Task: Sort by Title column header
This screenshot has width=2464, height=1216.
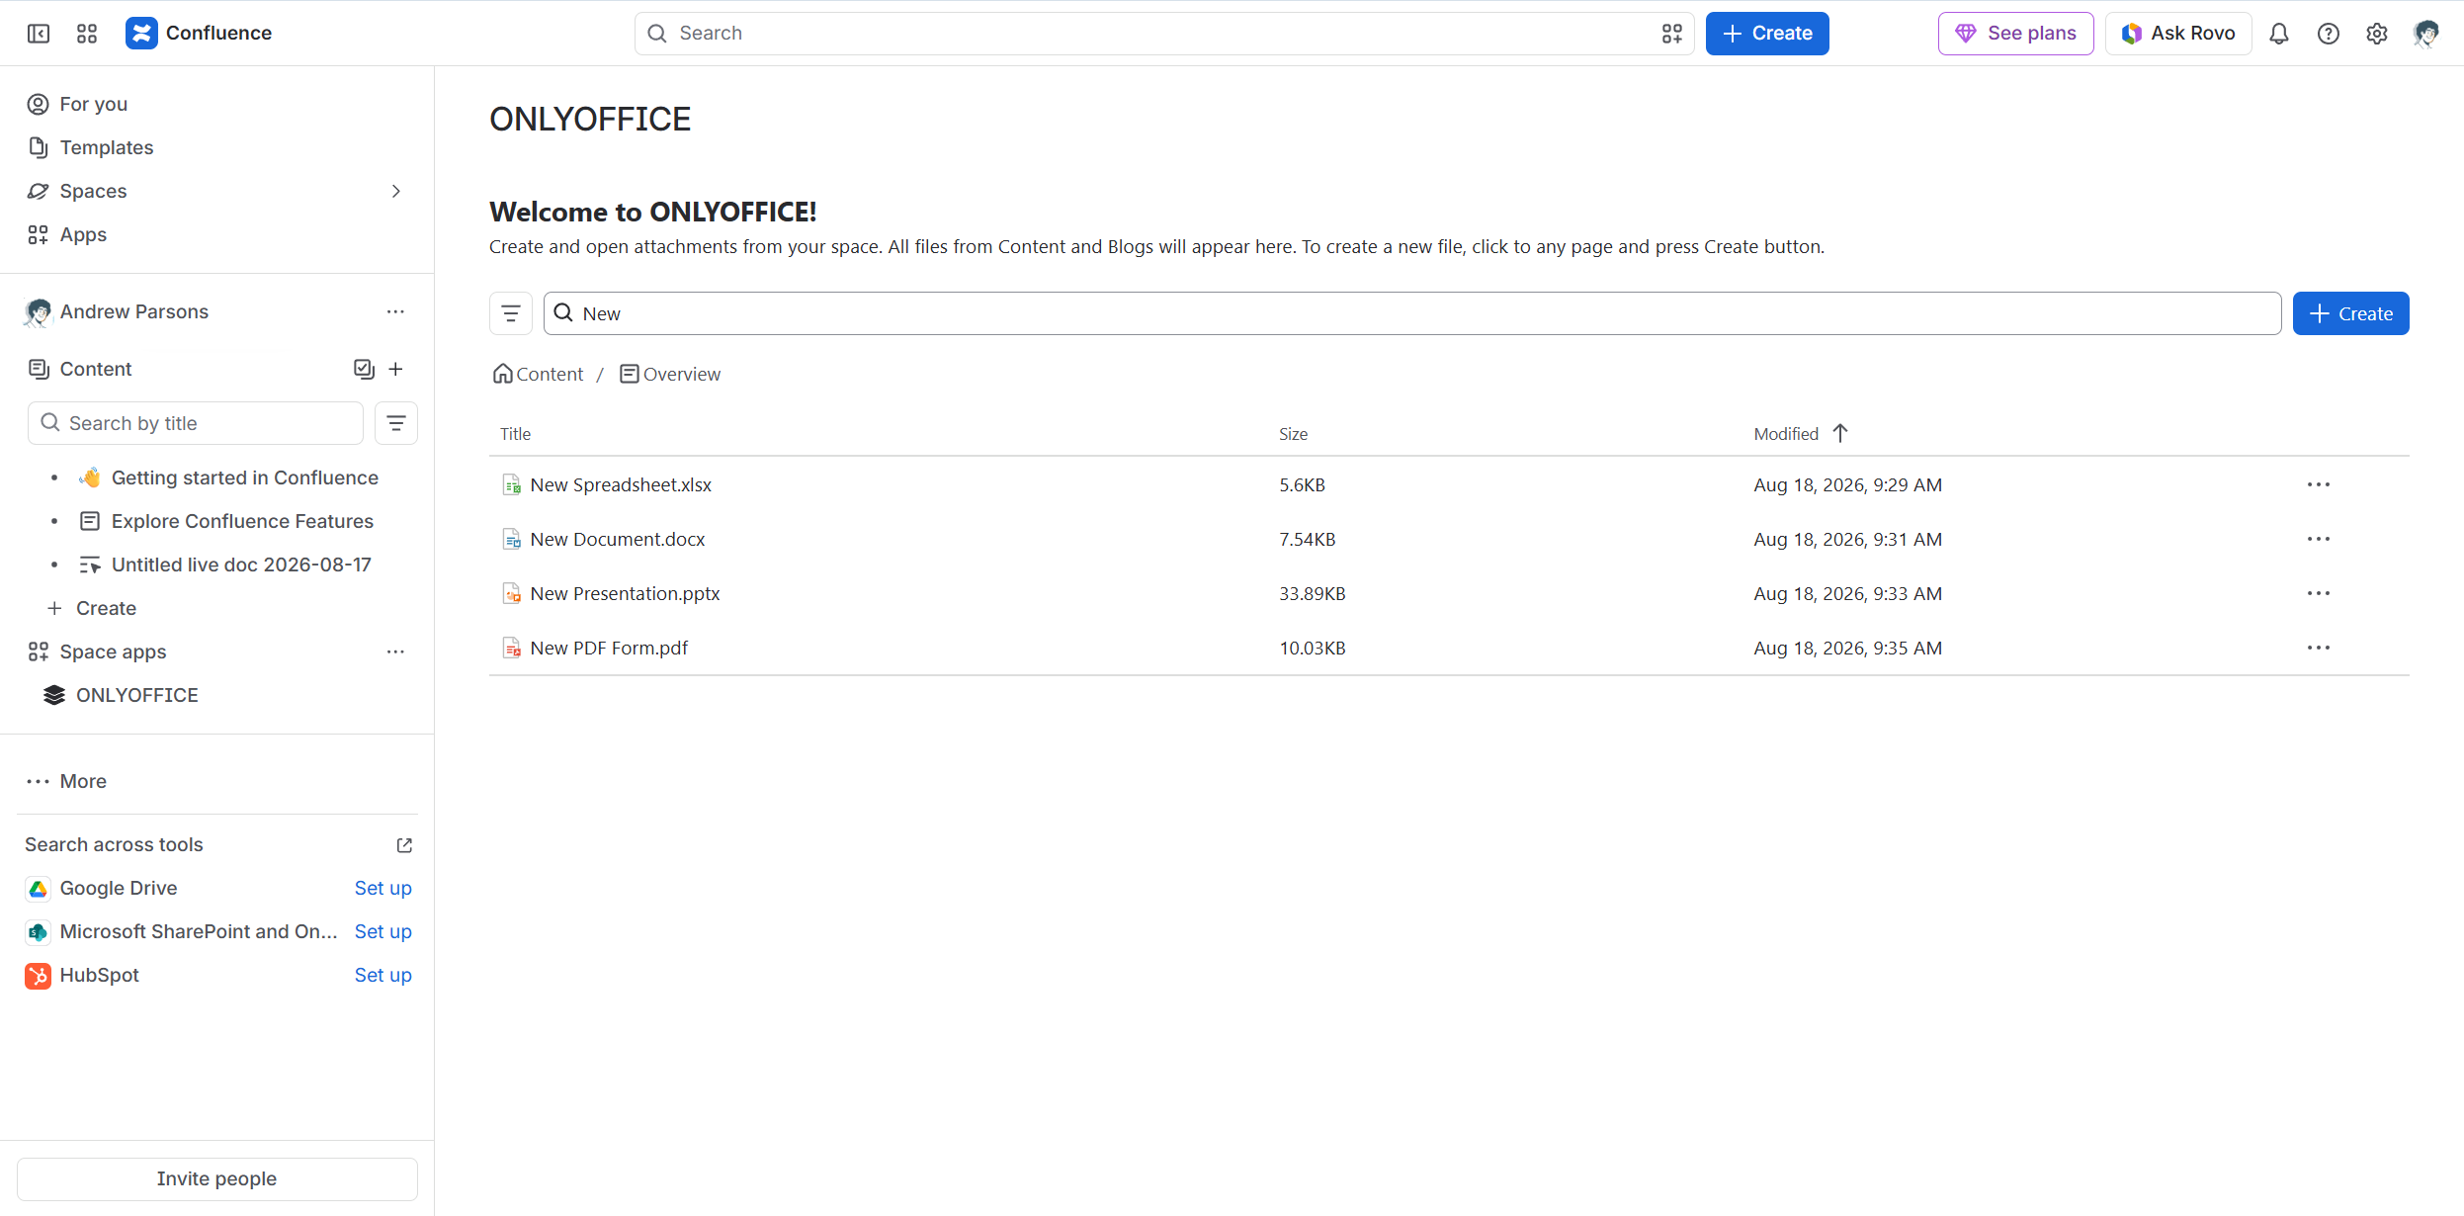Action: (516, 434)
